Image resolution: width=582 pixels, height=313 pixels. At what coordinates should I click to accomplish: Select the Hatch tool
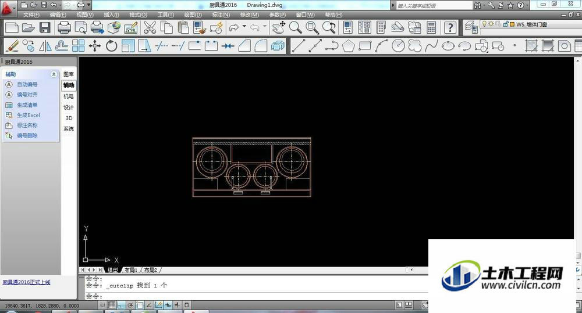531,46
